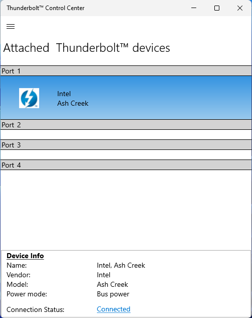Click the Attached Thunderbolt devices title
This screenshot has width=252, height=318.
click(x=87, y=48)
